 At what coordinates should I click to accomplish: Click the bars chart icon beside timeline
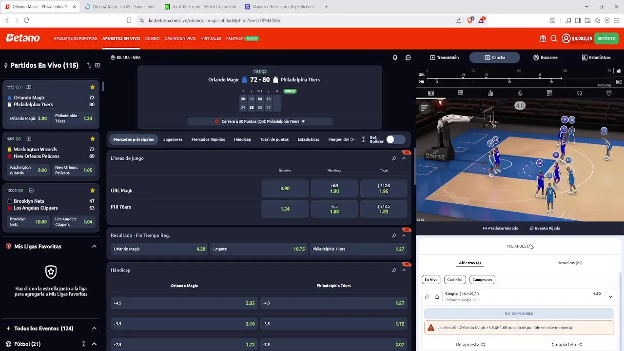[x=619, y=71]
